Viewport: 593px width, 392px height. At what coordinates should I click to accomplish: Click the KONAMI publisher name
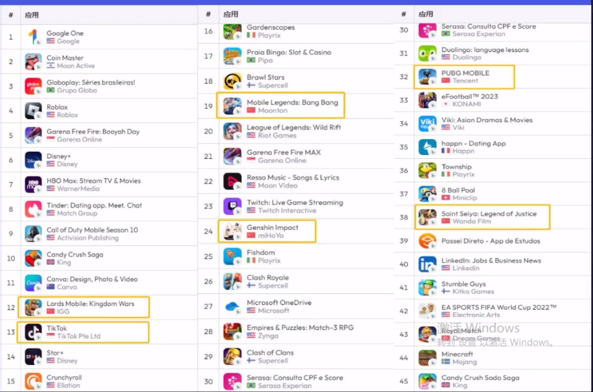(x=467, y=104)
